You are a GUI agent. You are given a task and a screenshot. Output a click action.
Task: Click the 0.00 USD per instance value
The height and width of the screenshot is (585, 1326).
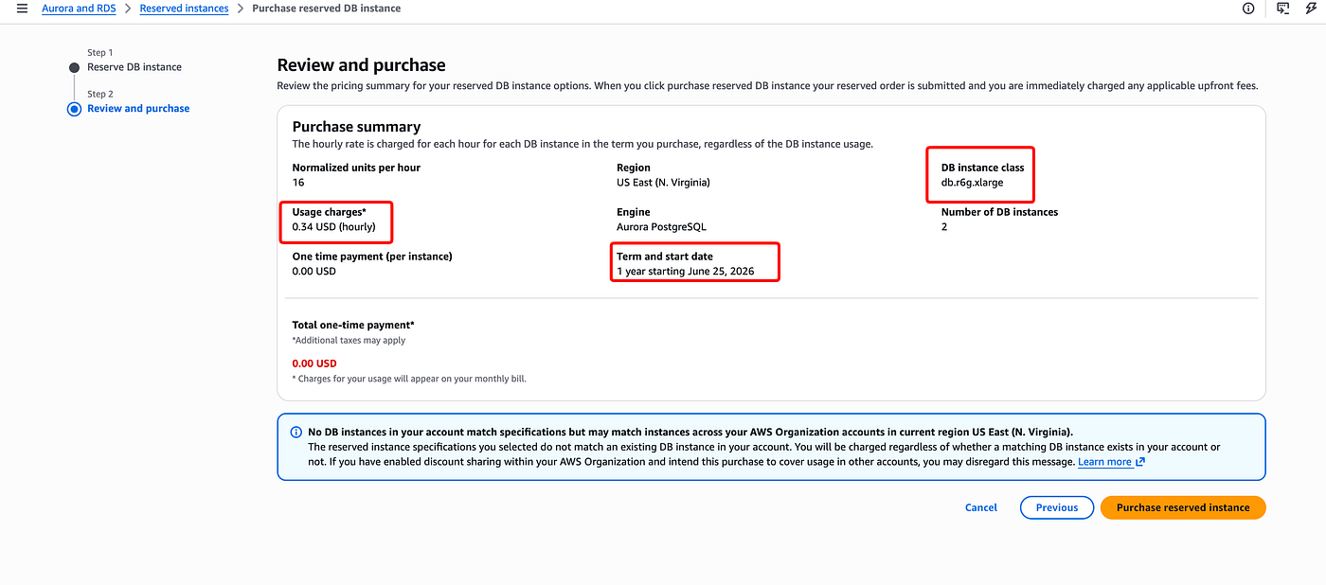315,272
